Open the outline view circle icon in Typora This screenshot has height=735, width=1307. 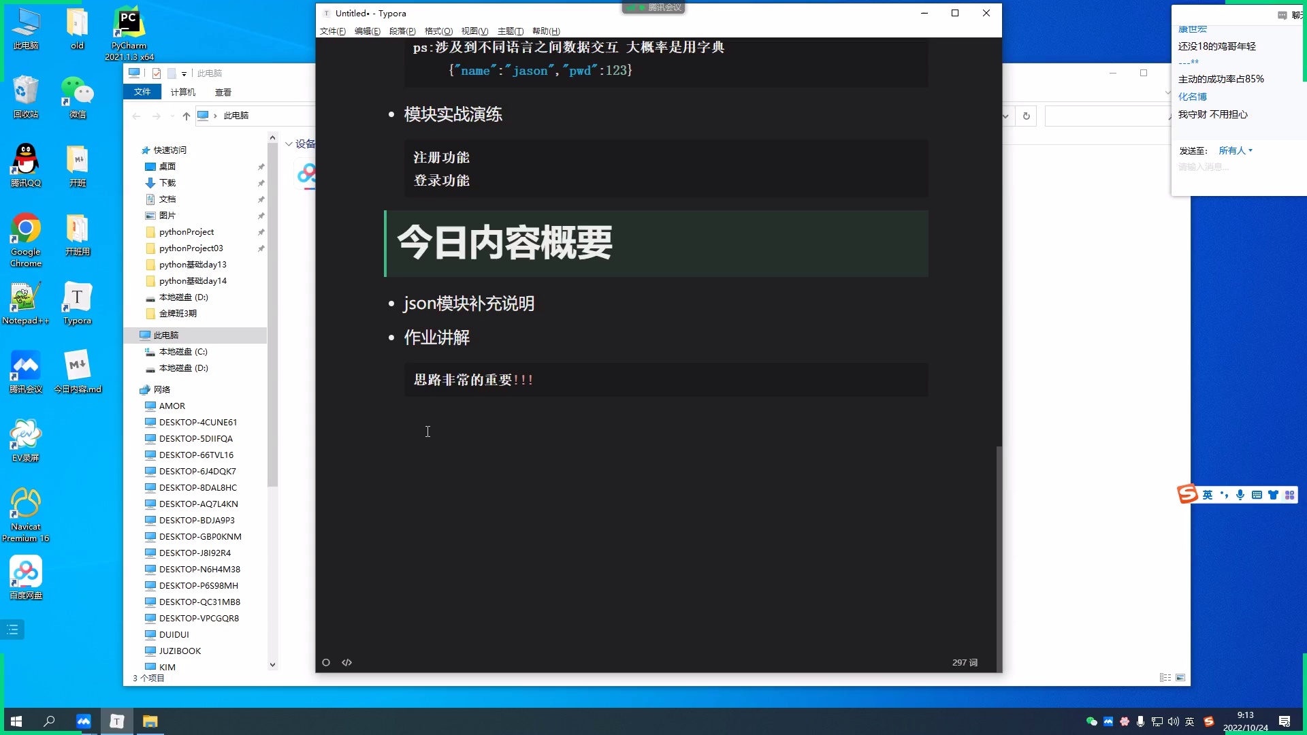coord(326,662)
